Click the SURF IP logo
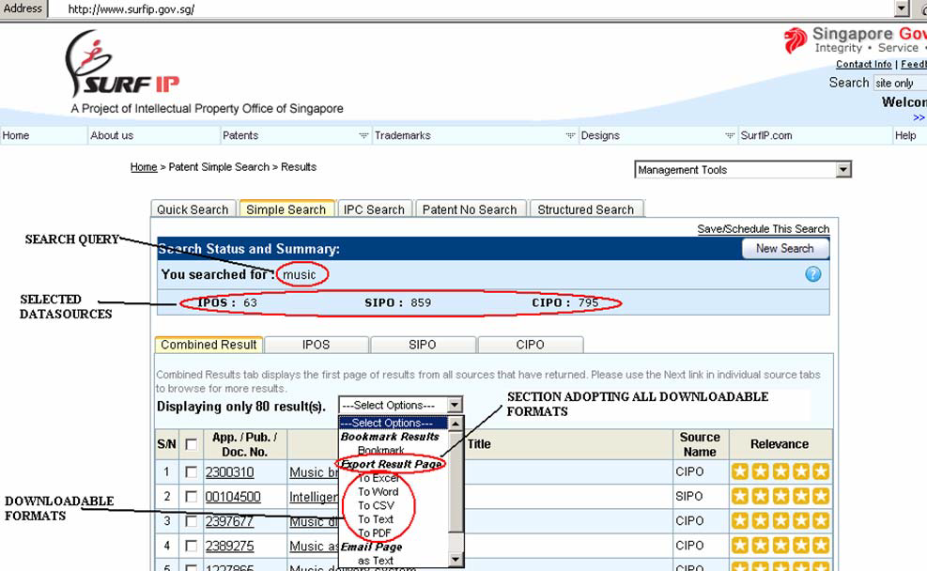This screenshot has width=927, height=571. [x=121, y=63]
